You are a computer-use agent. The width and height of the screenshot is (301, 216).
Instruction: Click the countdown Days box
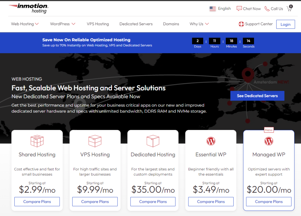(x=198, y=41)
